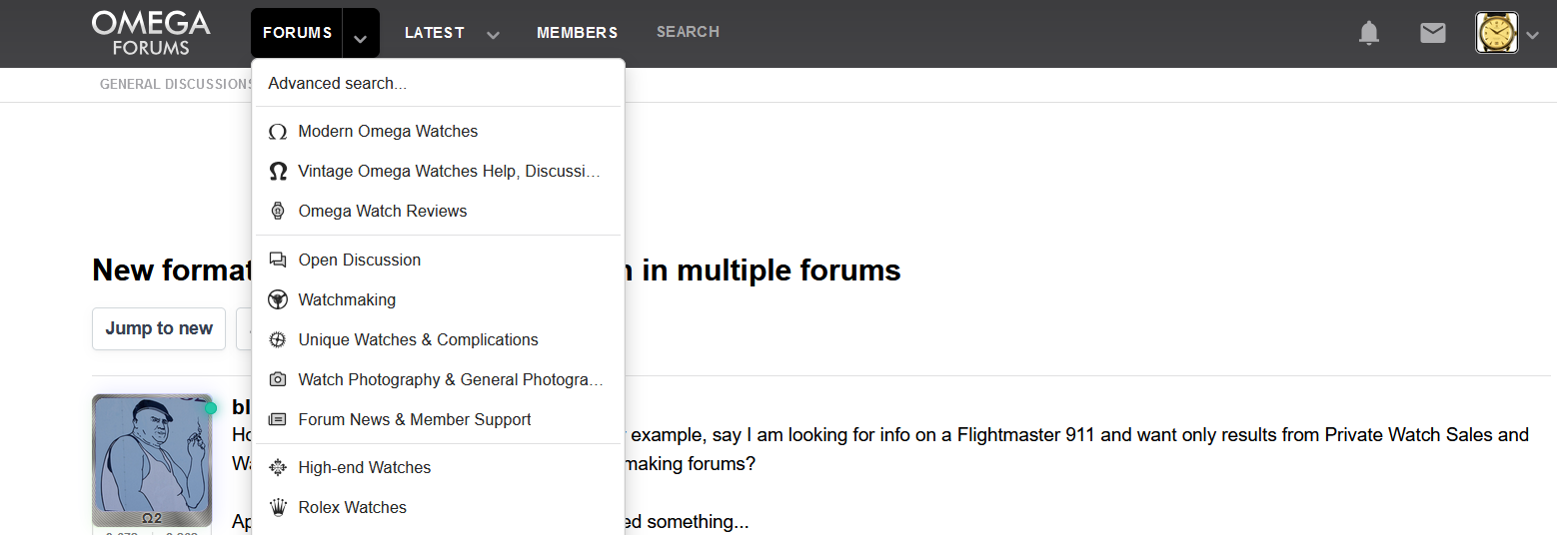The image size is (1557, 535).
Task: Choose Forum News & Member Support
Action: [415, 420]
